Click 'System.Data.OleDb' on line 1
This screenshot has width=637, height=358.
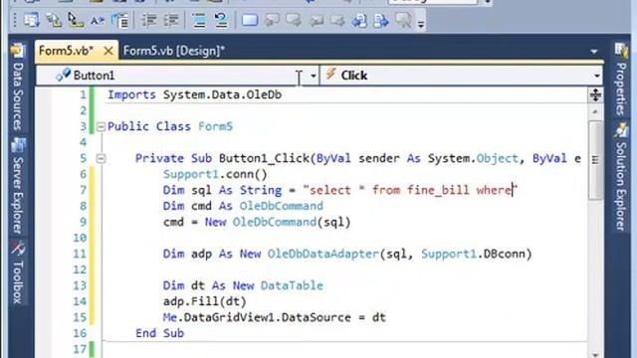pyautogui.click(x=222, y=95)
